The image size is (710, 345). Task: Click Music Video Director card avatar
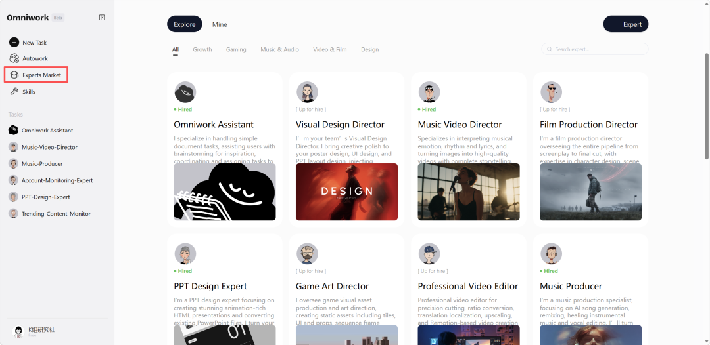tap(429, 92)
